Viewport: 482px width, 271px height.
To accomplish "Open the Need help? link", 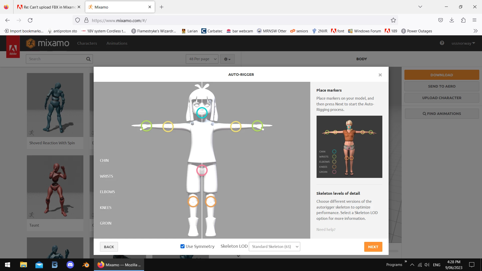I will coord(326,229).
